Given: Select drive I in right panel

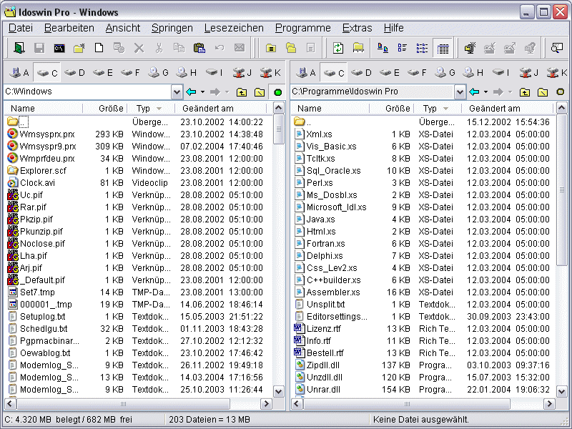Looking at the screenshot, I should coord(500,73).
